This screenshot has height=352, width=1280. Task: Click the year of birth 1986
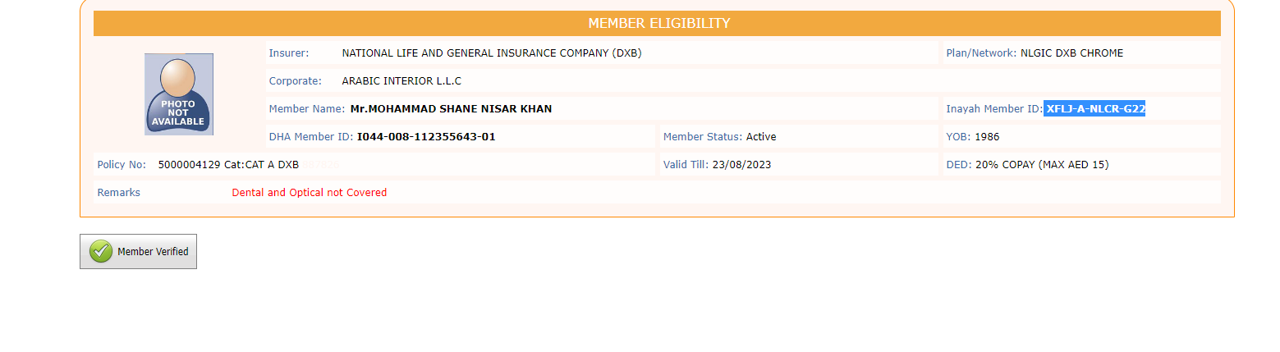[987, 137]
